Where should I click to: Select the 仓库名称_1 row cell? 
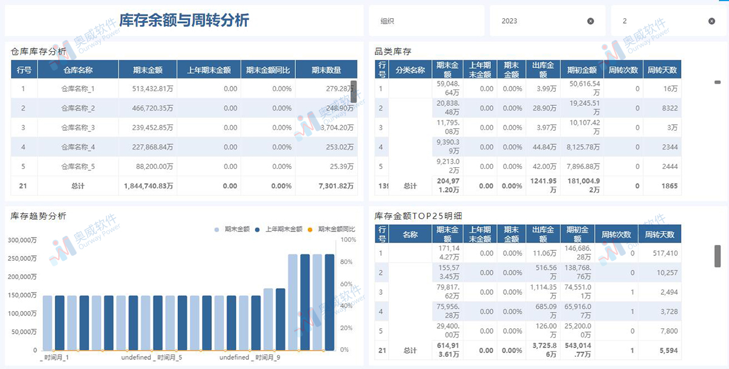(x=78, y=89)
